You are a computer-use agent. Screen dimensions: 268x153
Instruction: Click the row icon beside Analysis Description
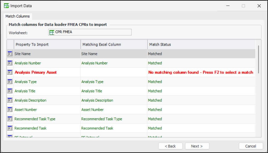(x=10, y=100)
